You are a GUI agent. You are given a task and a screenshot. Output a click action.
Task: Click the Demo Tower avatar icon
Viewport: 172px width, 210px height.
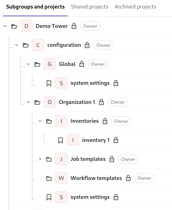pyautogui.click(x=26, y=26)
